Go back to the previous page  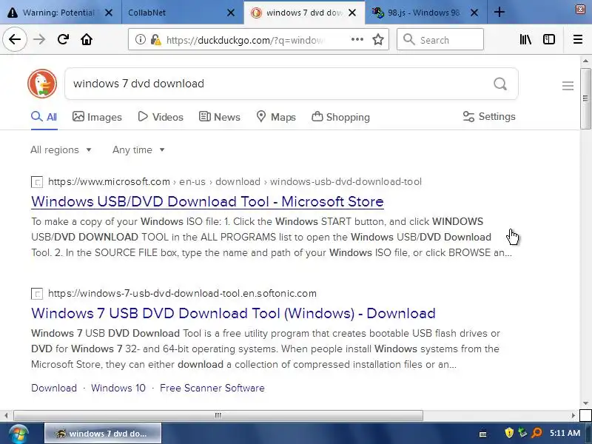[15, 39]
